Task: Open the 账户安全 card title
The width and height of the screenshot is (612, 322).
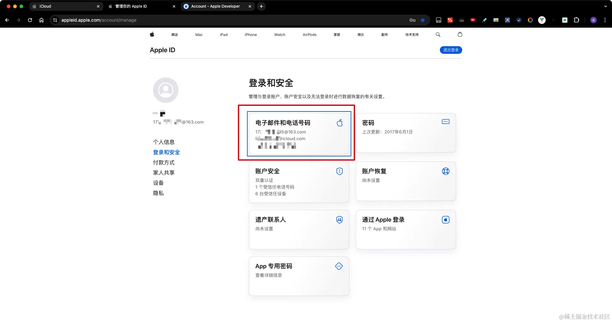Action: coord(267,171)
